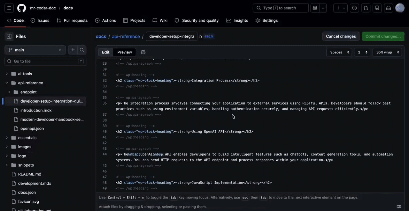Click the main branch label in the breadcrumb

tap(209, 36)
